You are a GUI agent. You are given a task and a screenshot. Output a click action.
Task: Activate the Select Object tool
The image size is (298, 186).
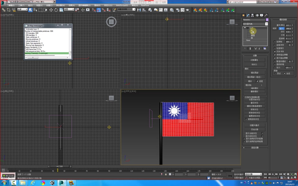click(x=30, y=10)
